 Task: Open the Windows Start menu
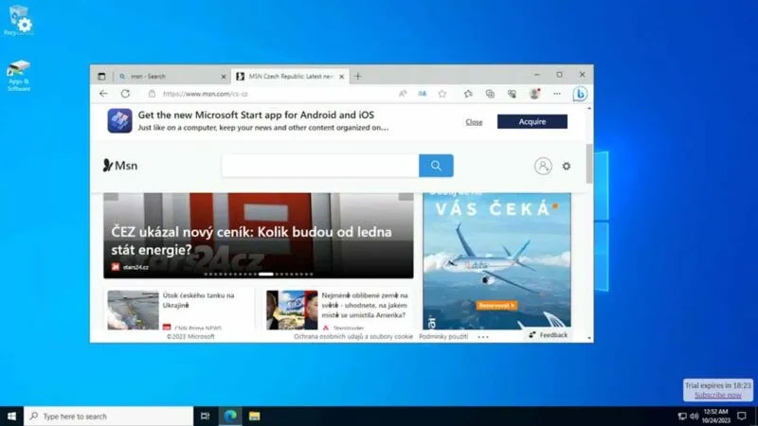(x=11, y=416)
